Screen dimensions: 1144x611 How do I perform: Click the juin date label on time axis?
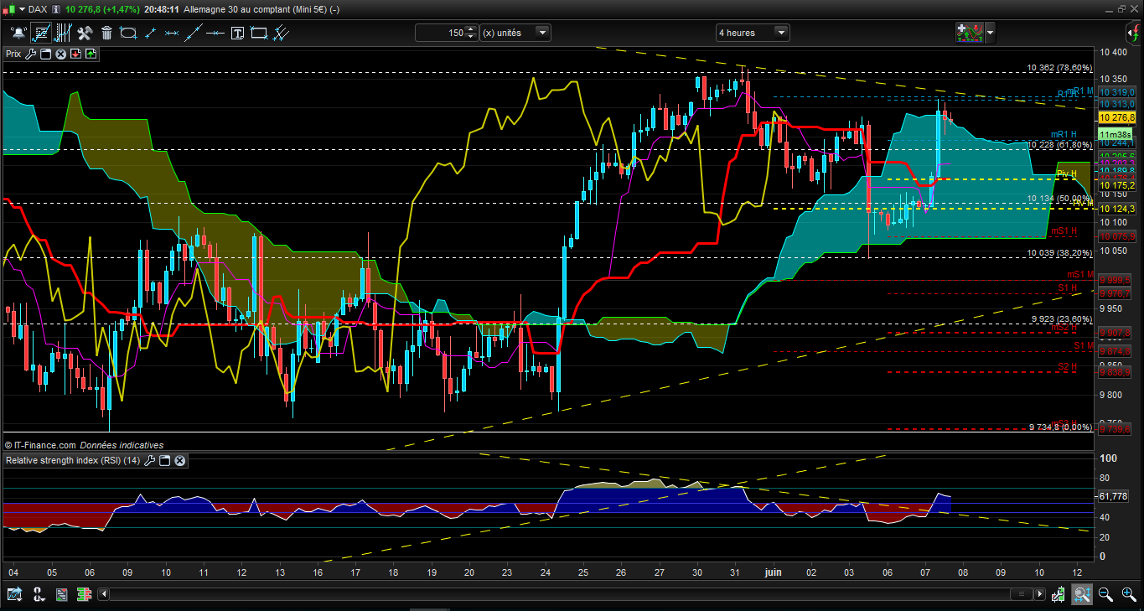coord(774,572)
